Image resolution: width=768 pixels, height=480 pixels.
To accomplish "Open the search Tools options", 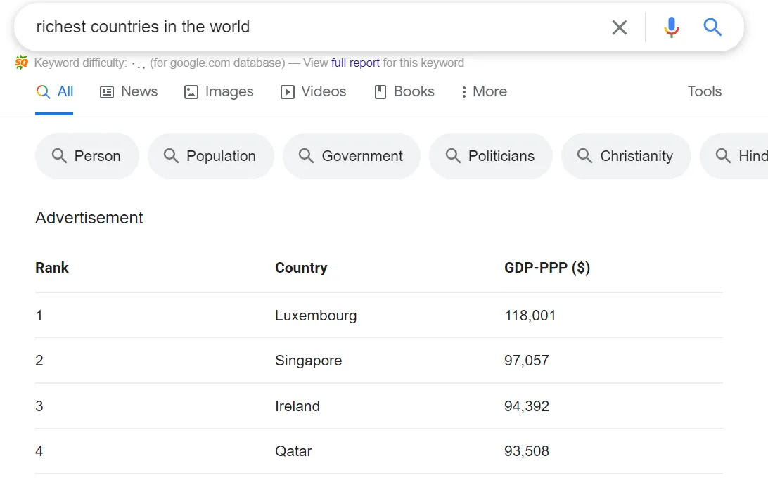I will pyautogui.click(x=704, y=92).
